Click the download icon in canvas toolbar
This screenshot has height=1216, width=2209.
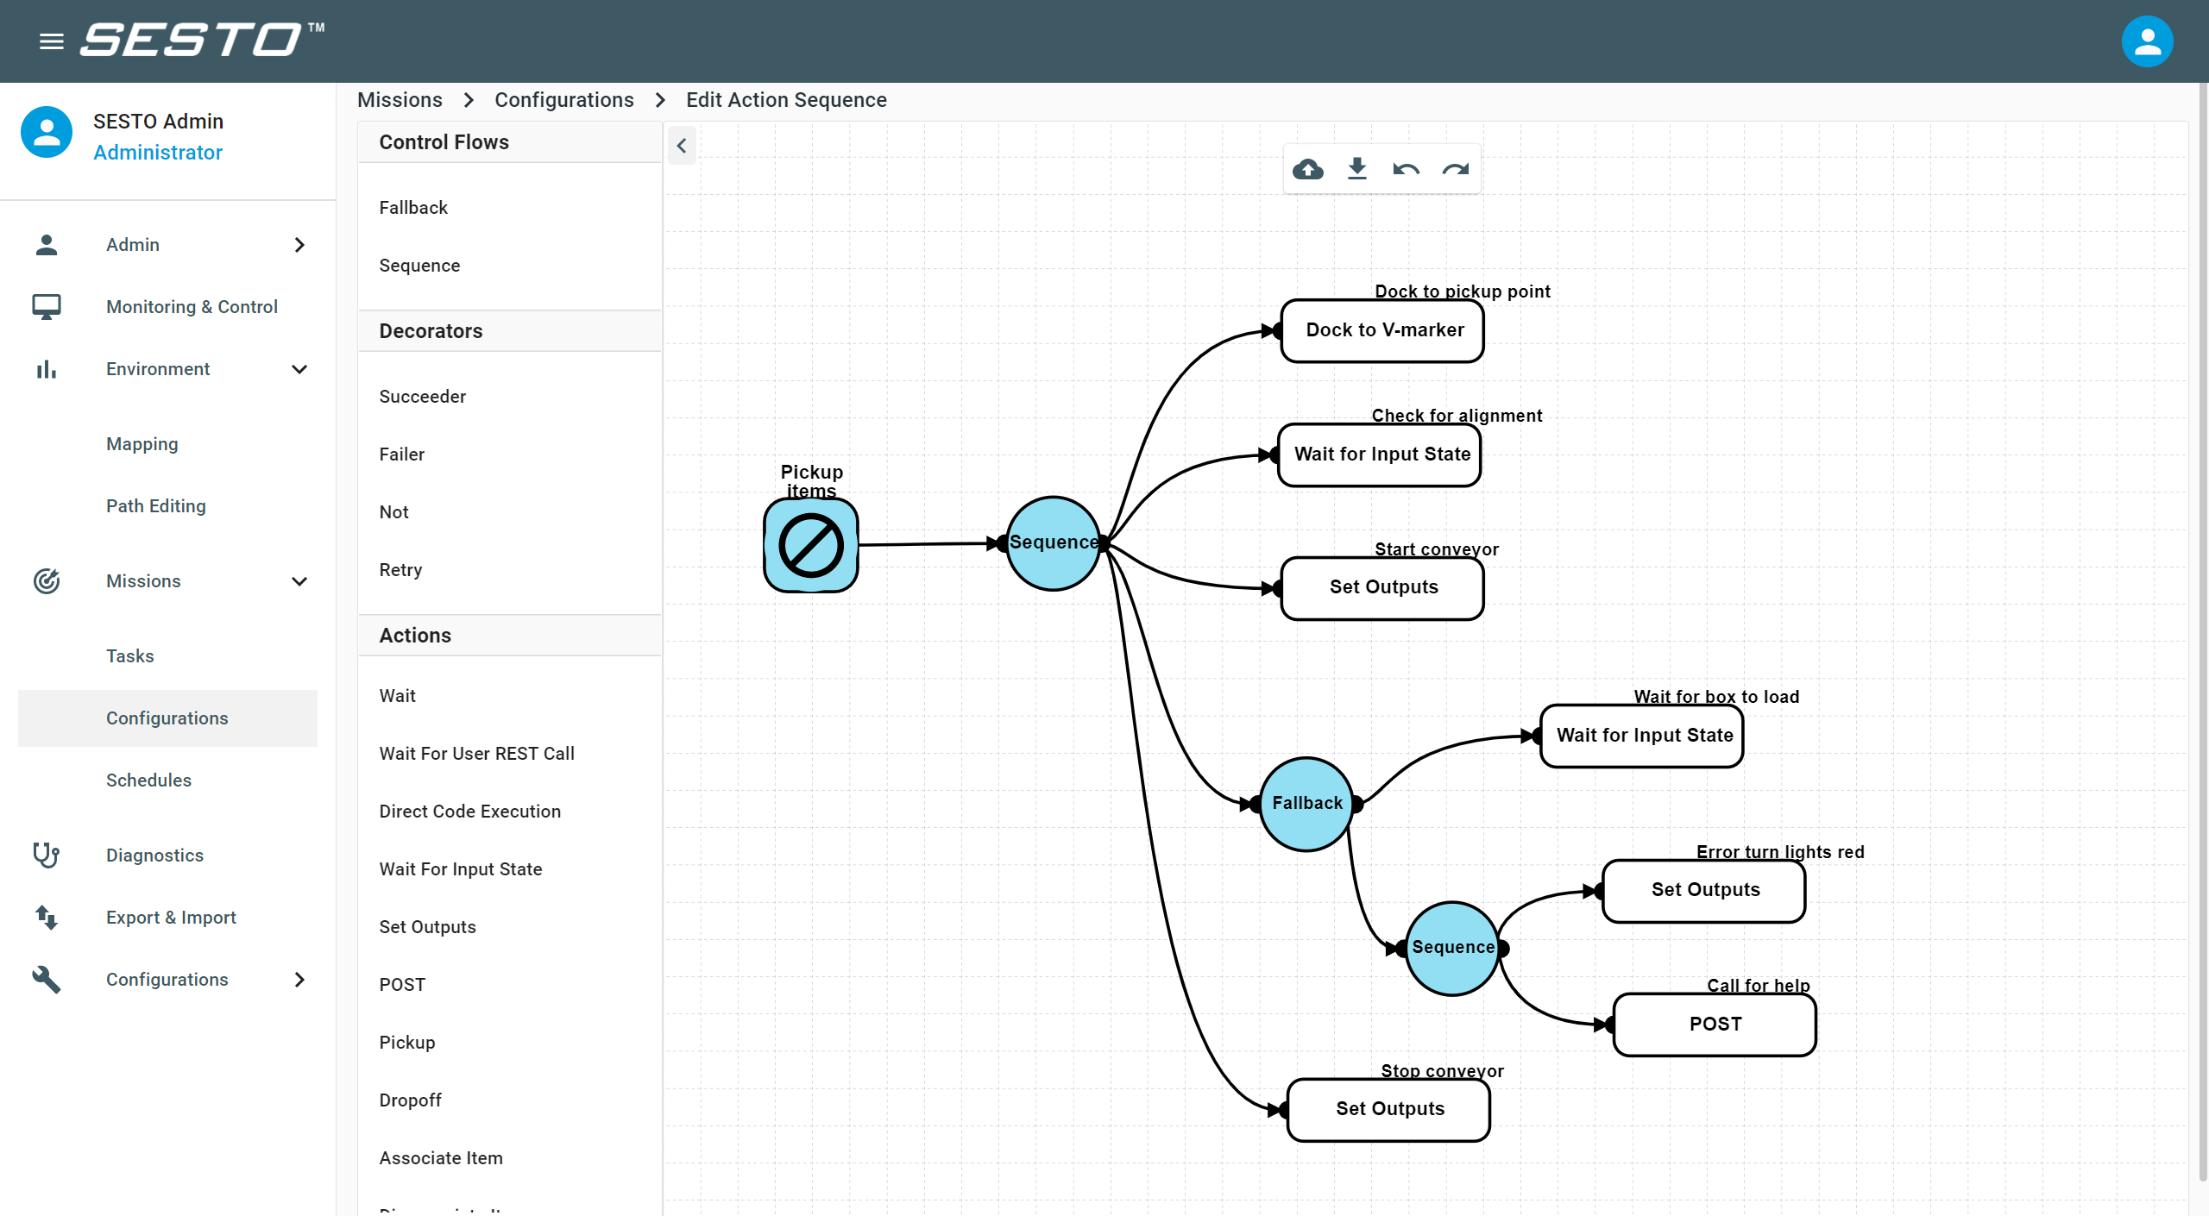pyautogui.click(x=1357, y=169)
